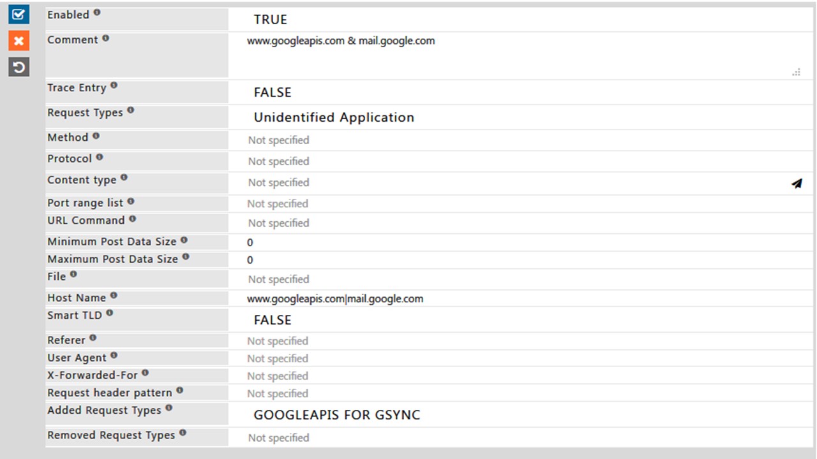Click info icon next to Enabled label
The height and width of the screenshot is (459, 817).
click(x=97, y=12)
